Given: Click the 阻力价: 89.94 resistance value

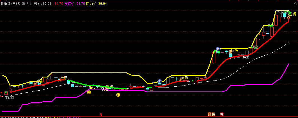Looking at the screenshot, I should tap(96, 4).
